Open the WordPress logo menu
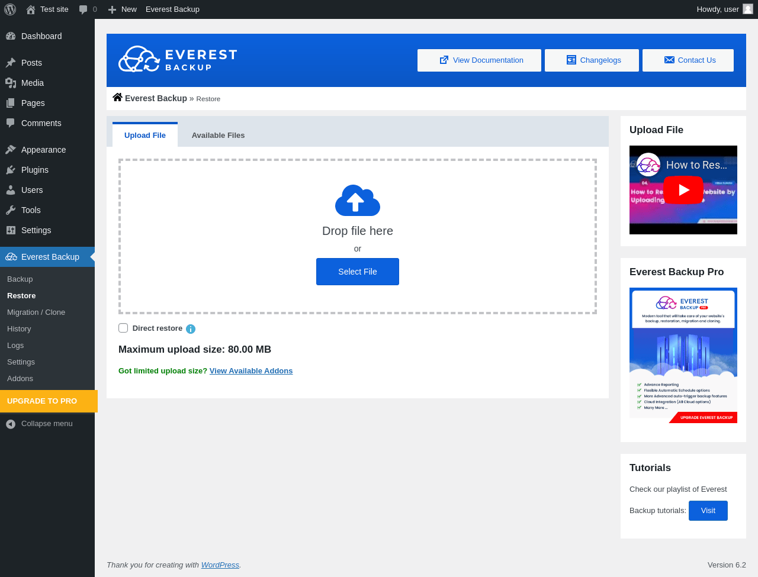The width and height of the screenshot is (758, 577). pos(10,9)
